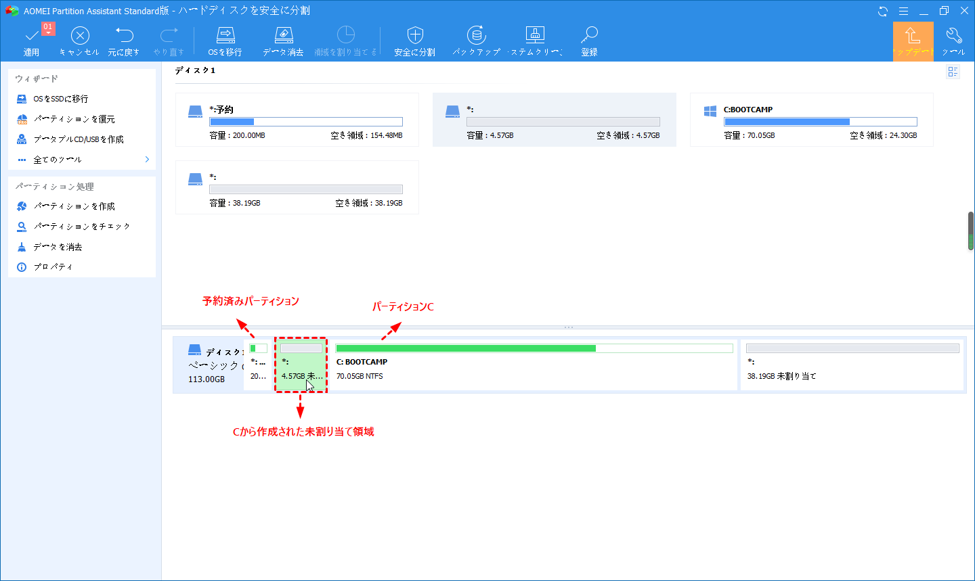Select the 4.57GB unallocated partition card
Viewport: 975px width, 581px height.
(555, 120)
